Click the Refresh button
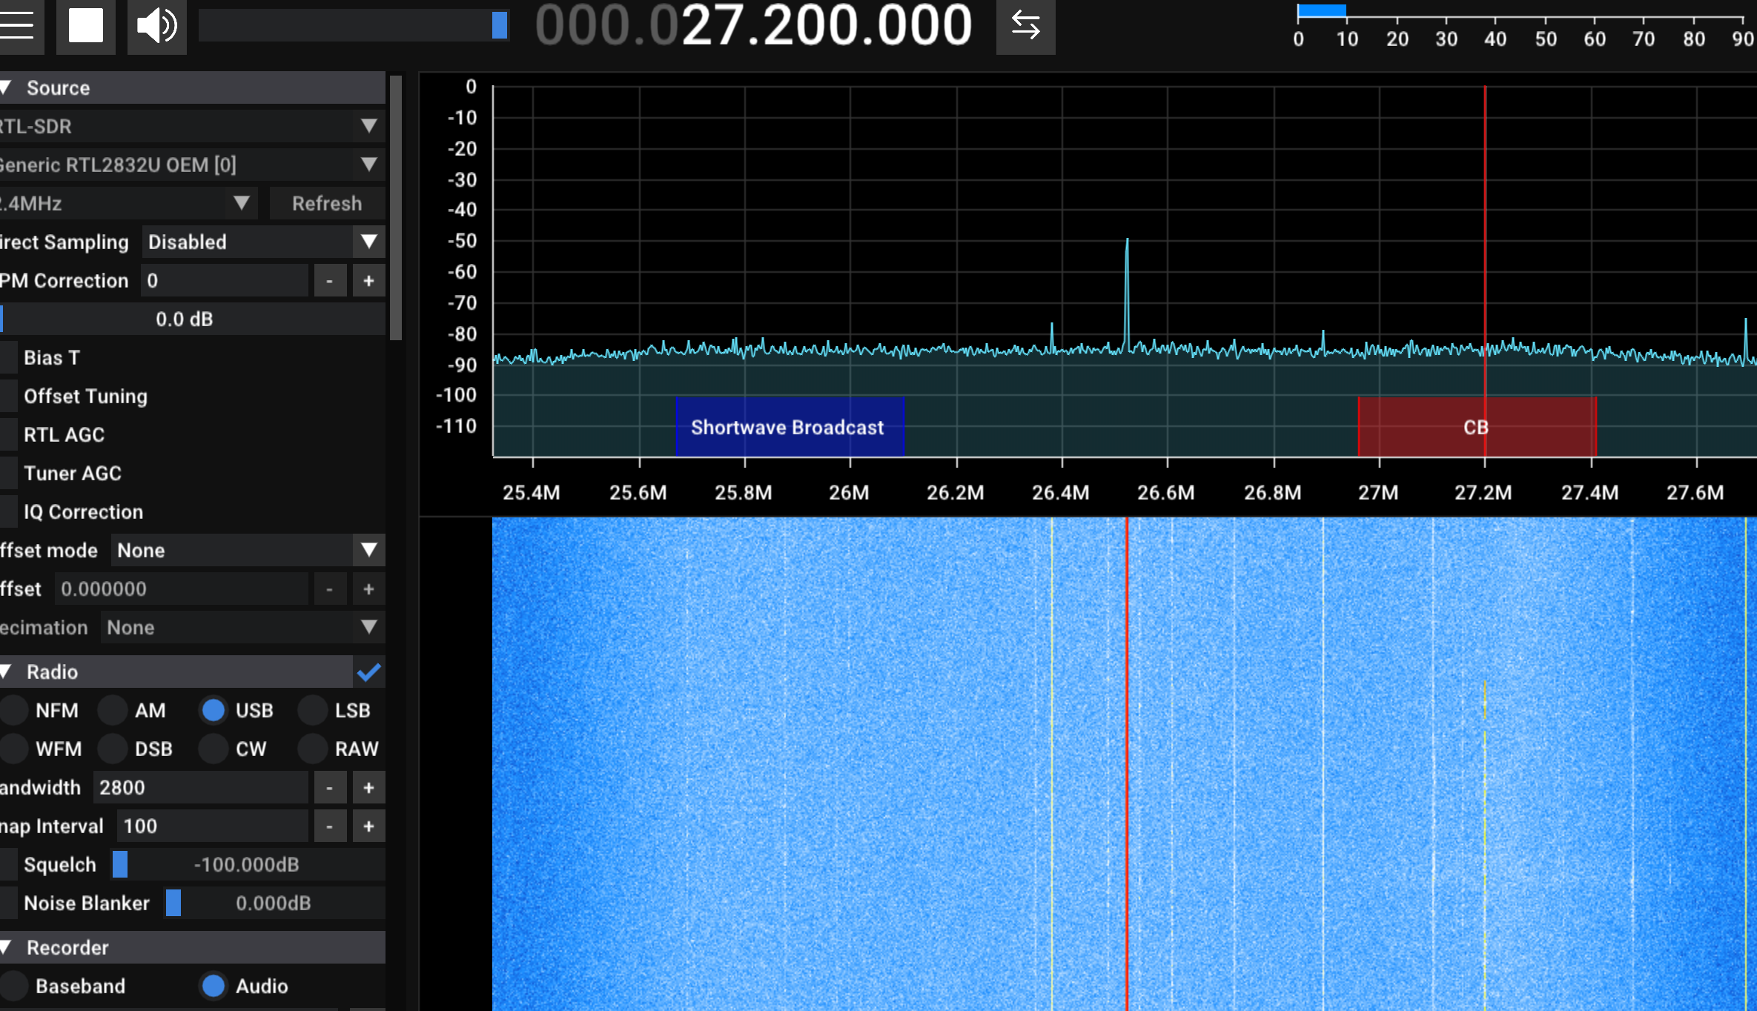This screenshot has width=1757, height=1011. click(327, 203)
